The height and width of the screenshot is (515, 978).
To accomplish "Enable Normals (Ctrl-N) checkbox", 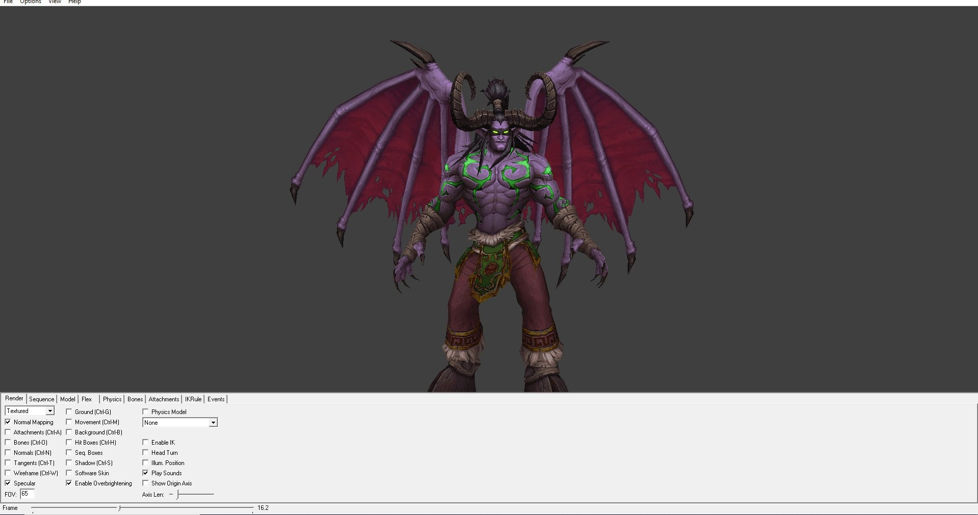I will [8, 452].
